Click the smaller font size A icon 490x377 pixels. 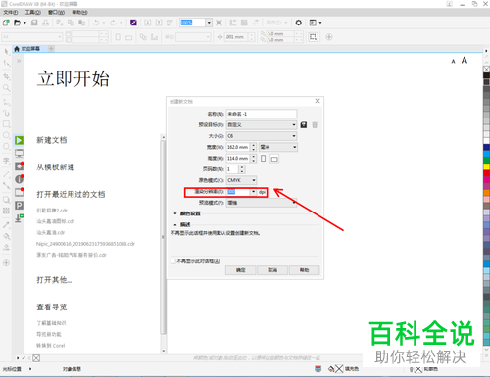(453, 61)
